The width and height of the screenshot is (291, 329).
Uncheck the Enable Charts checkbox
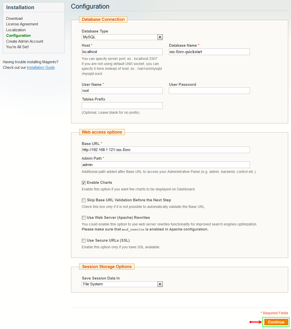click(x=84, y=183)
